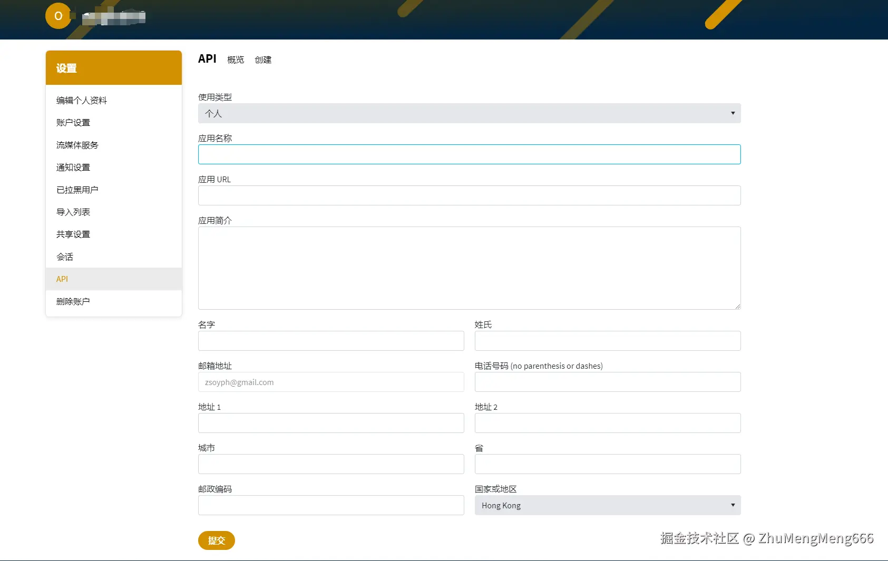Switch to the 概览 tab
The image size is (888, 561).
coord(236,60)
